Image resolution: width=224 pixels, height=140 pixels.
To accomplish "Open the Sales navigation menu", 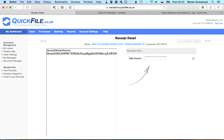I will click(x=32, y=32).
